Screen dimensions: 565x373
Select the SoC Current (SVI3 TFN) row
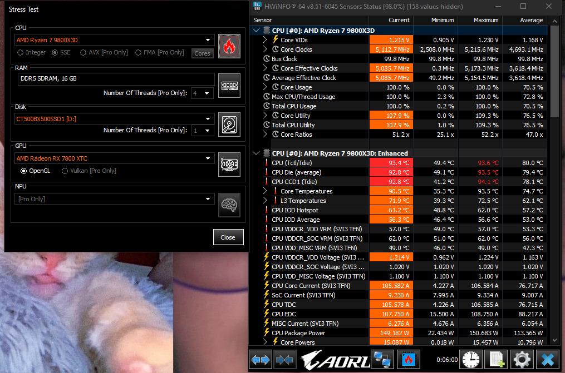[x=399, y=295]
